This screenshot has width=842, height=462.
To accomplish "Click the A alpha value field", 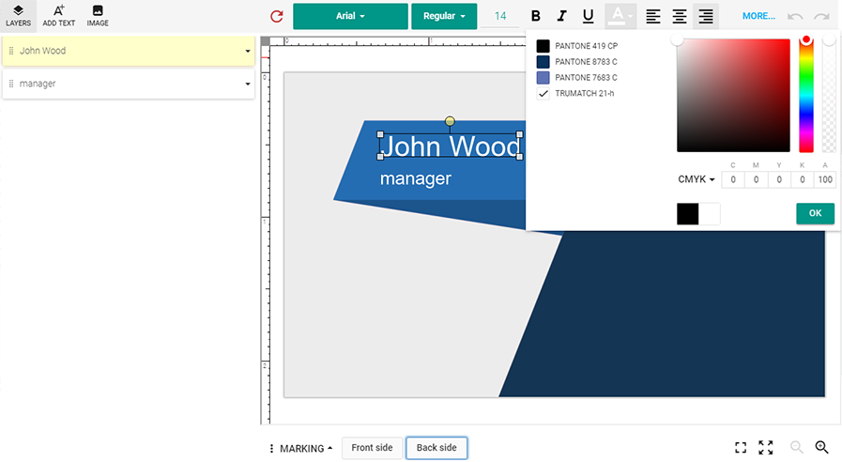I will (x=825, y=180).
